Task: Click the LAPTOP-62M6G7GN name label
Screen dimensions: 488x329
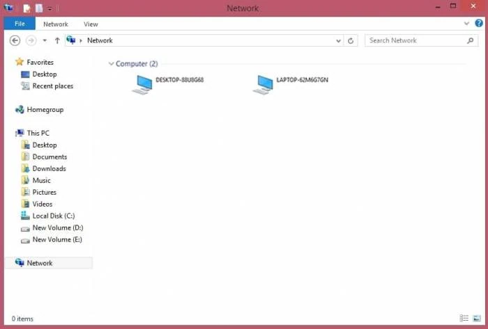Action: (x=302, y=80)
